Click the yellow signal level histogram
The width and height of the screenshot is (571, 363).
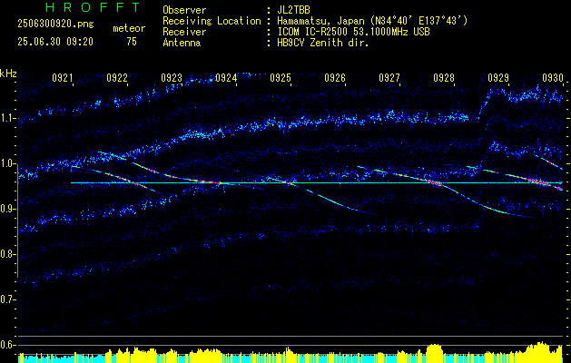(x=290, y=353)
